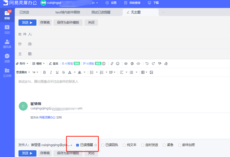Viewport: 230px width, 157px height.
Task: Click the bottom 发送 button
Action: [27, 153]
